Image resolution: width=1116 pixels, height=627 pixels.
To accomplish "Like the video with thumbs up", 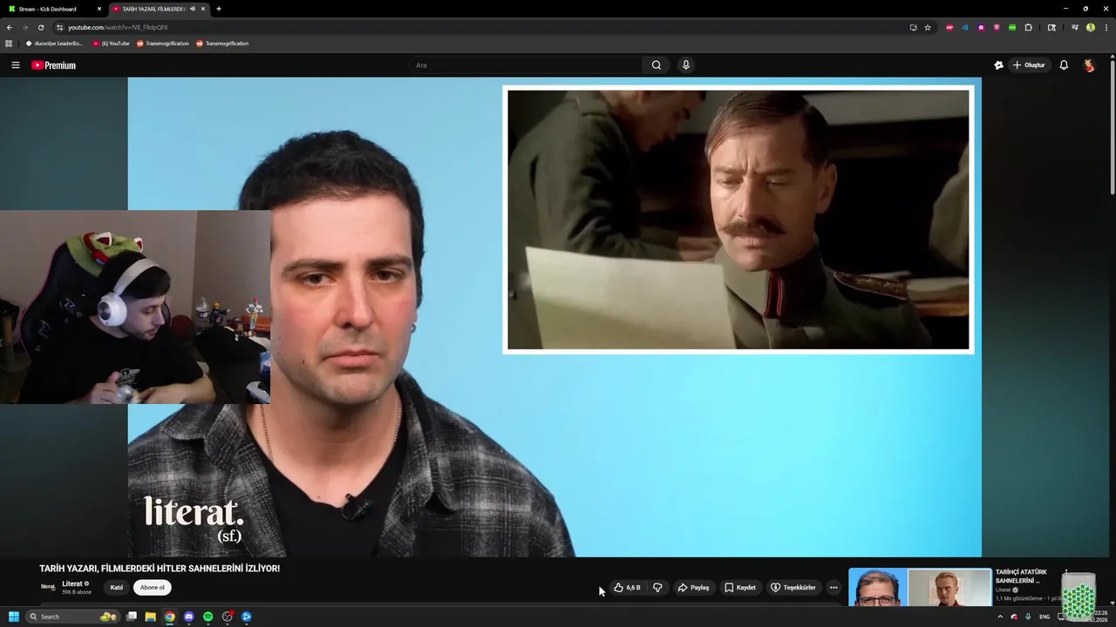I will (627, 588).
